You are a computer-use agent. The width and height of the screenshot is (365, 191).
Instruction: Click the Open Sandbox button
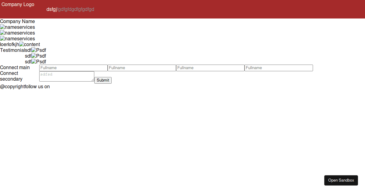[x=341, y=180]
